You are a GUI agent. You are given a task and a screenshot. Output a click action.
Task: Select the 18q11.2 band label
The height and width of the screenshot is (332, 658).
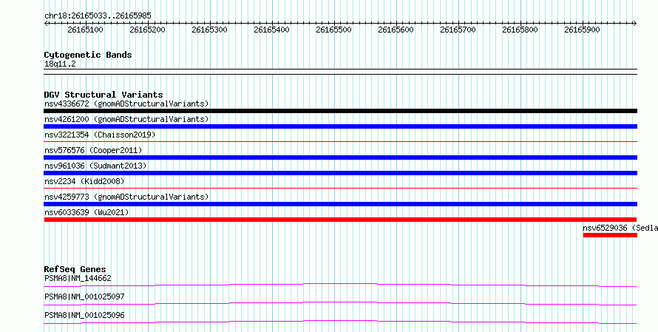point(60,64)
